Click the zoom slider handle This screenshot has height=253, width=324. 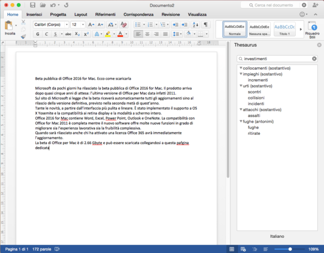290,249
